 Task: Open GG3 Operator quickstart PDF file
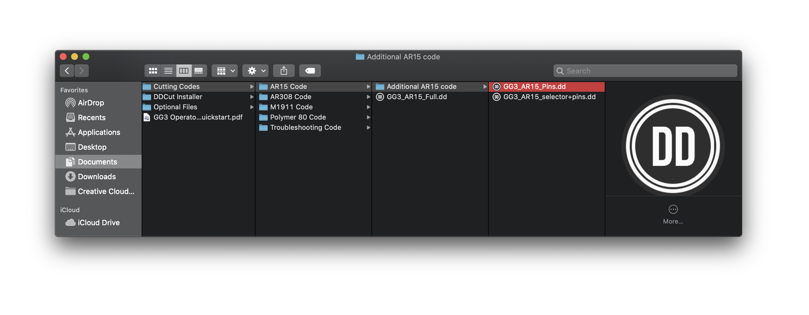197,117
